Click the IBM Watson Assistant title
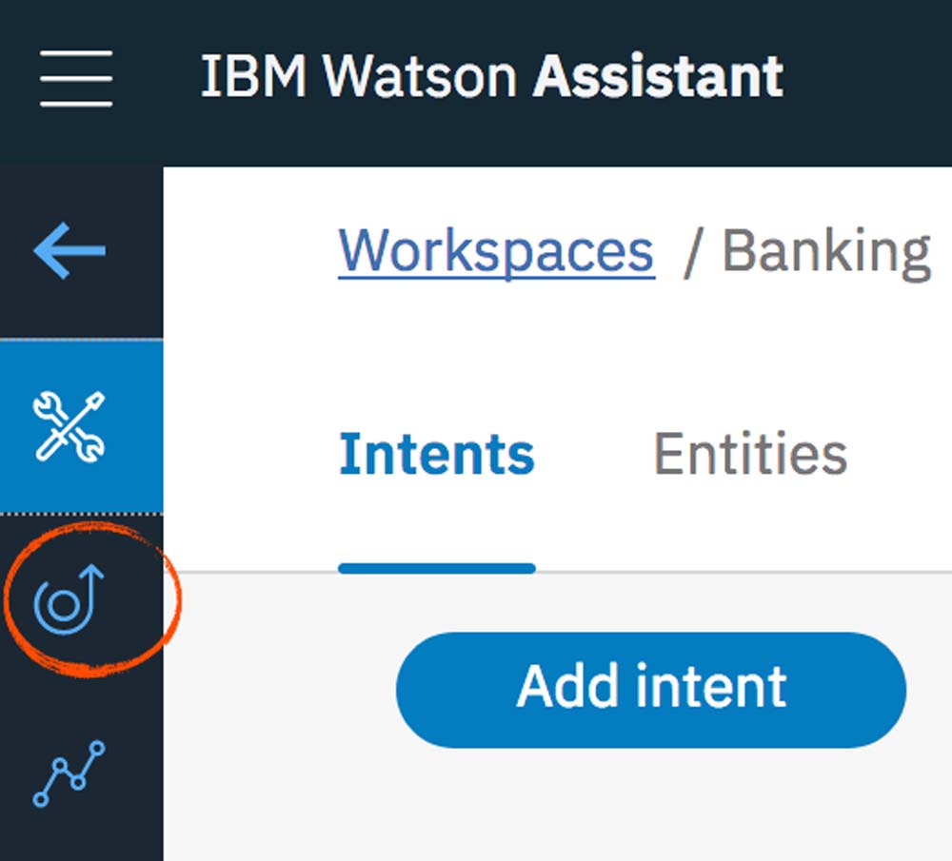This screenshot has height=861, width=952. (491, 76)
